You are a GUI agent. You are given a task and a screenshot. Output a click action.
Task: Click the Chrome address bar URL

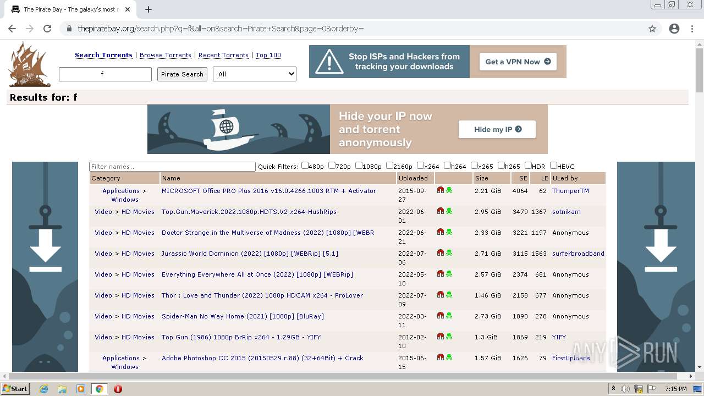(x=221, y=29)
